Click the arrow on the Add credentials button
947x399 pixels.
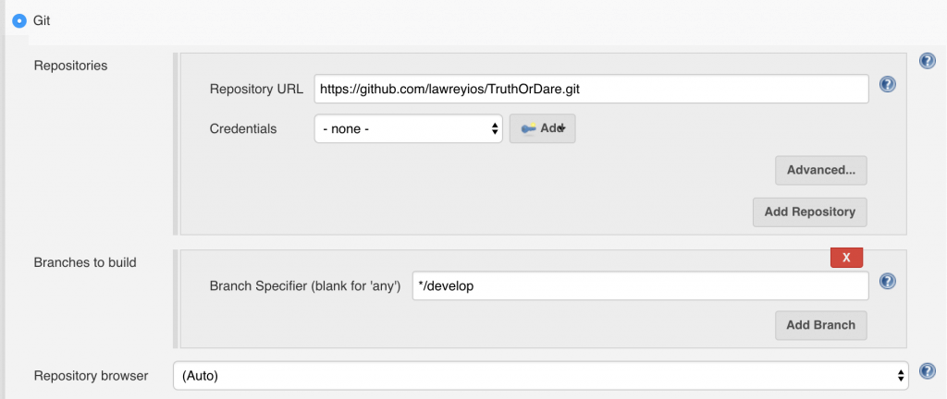pyautogui.click(x=561, y=129)
